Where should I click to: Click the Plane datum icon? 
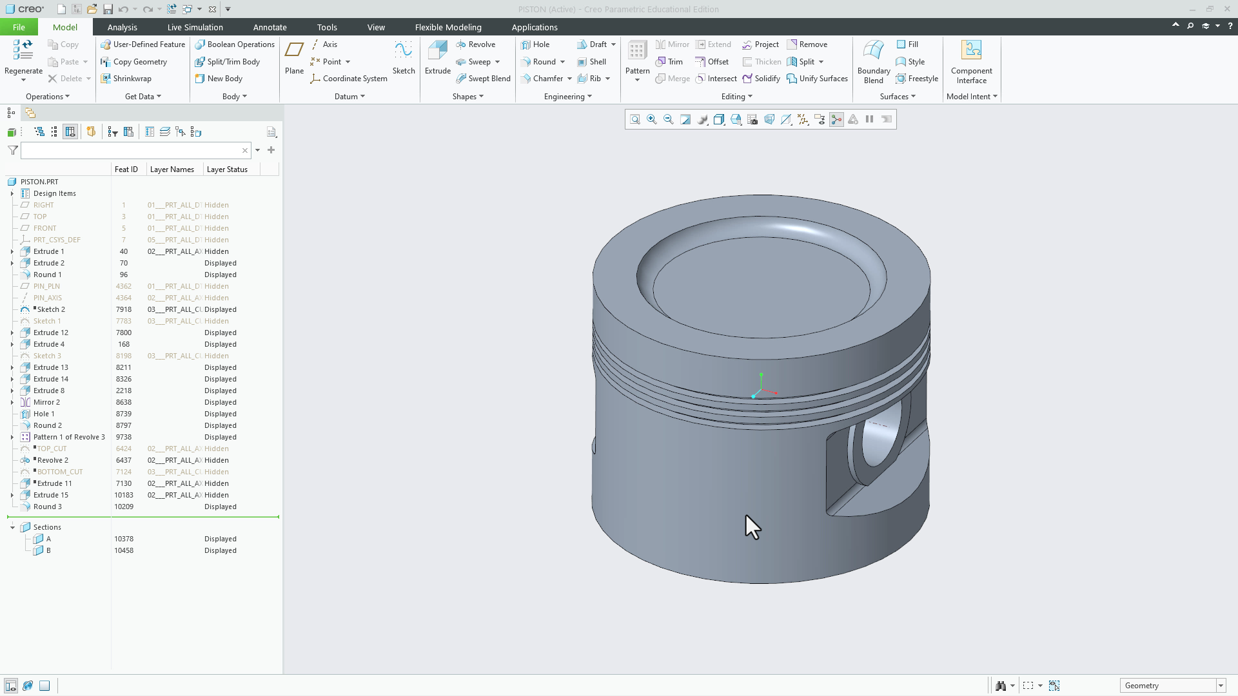294,52
